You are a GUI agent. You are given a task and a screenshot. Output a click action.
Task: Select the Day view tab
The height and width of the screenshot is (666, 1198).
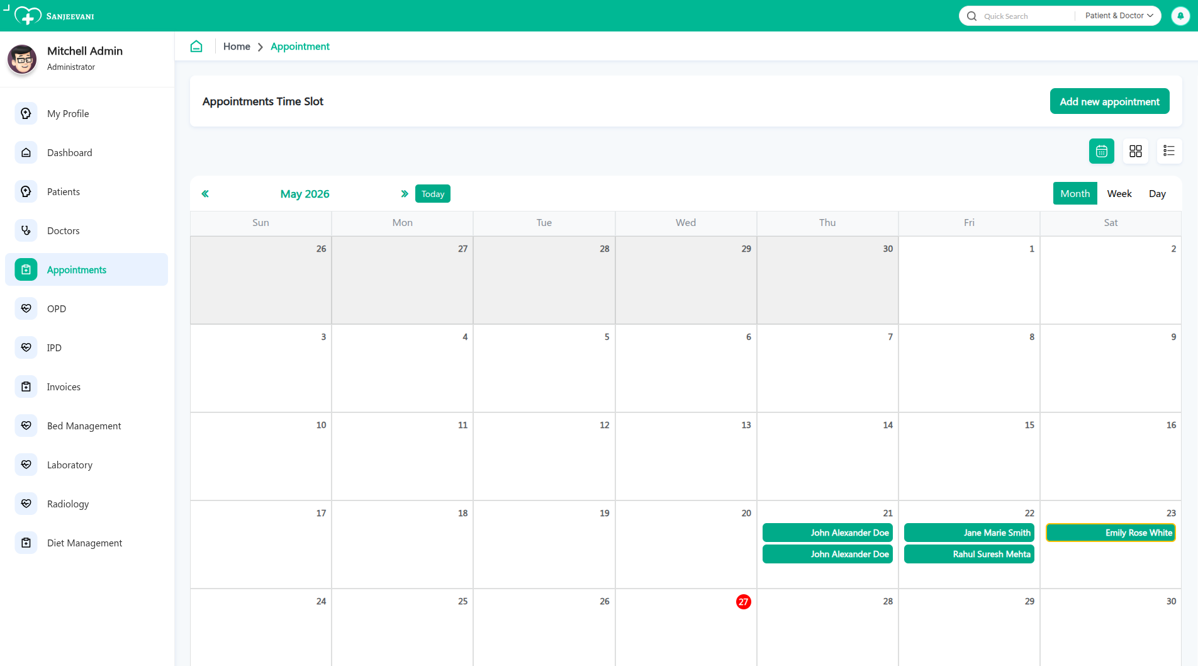(x=1157, y=194)
